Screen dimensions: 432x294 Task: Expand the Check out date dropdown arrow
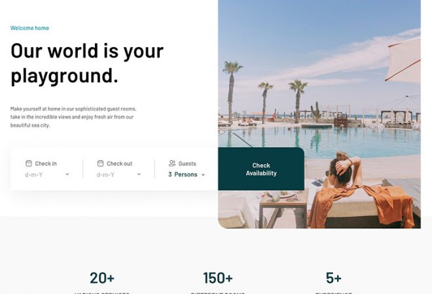[139, 174]
